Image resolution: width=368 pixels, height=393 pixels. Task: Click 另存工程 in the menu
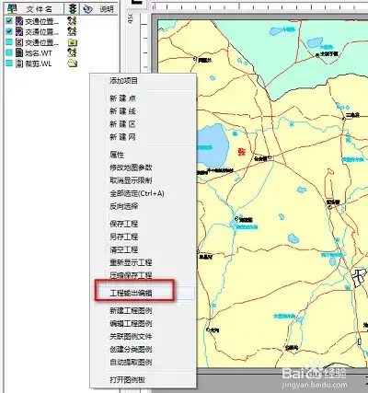(x=124, y=237)
